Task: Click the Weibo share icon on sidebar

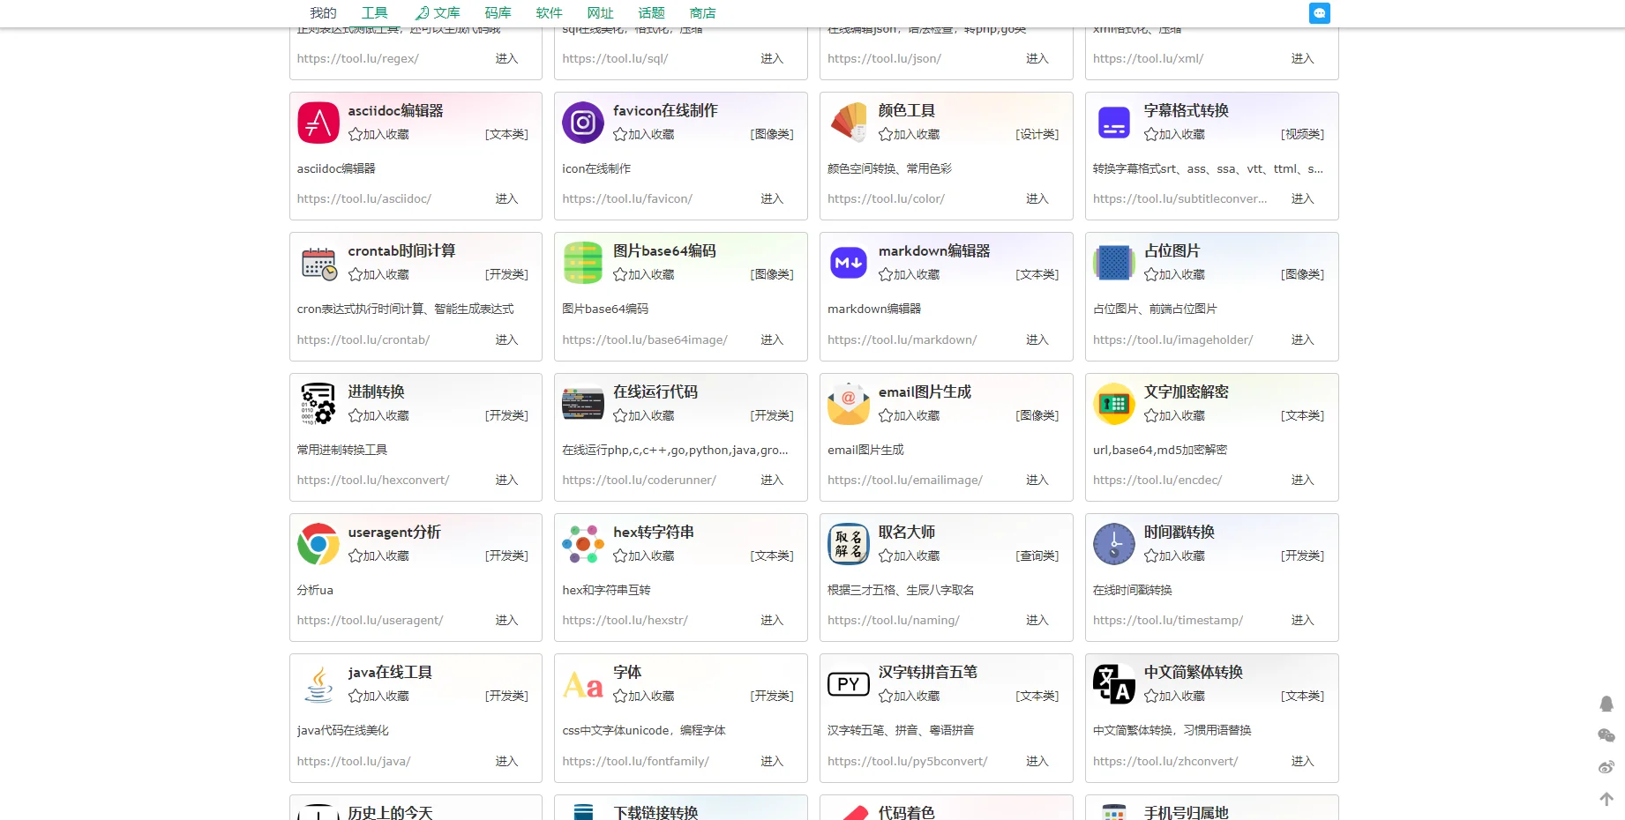Action: 1606,767
